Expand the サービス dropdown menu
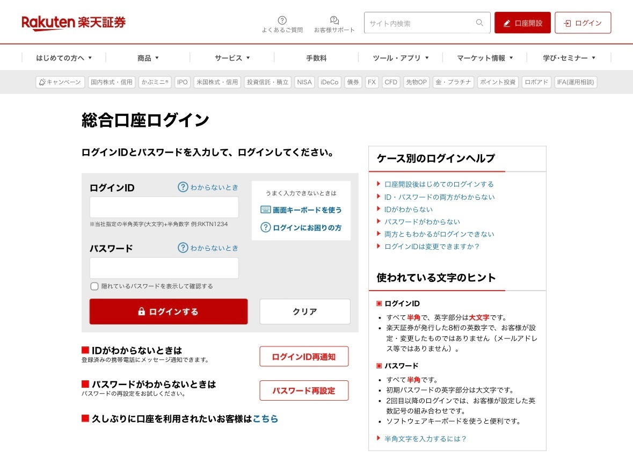The image size is (633, 456). 232,58
